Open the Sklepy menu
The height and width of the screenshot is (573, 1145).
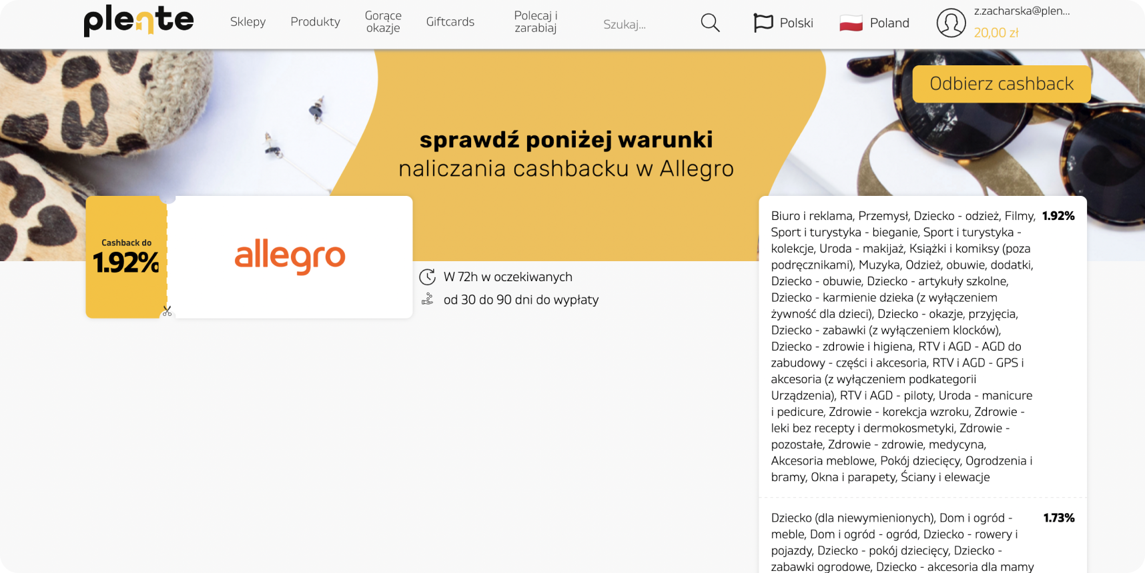coord(248,22)
